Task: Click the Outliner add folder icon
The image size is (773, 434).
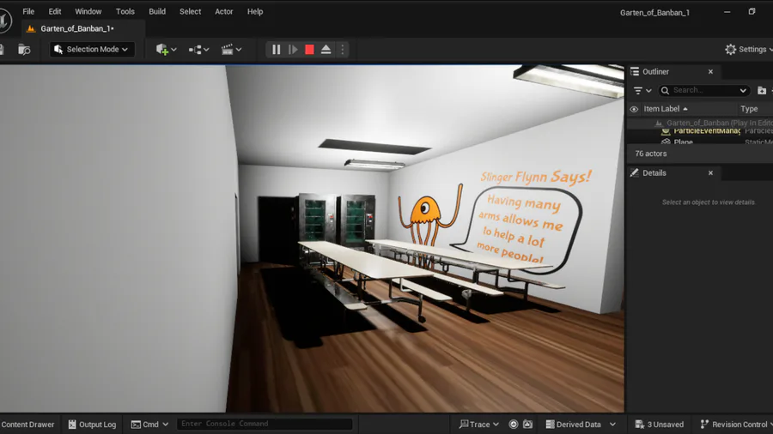Action: point(762,91)
